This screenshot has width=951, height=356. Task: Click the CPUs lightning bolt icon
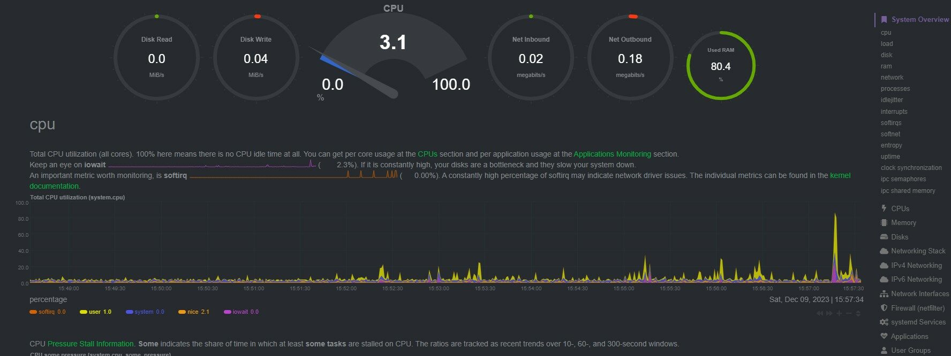coord(884,208)
